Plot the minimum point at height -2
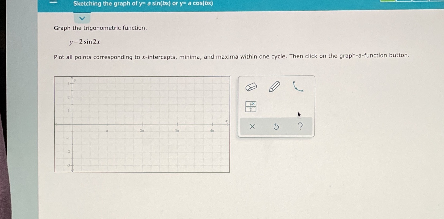This screenshot has height=219, width=444. click(98, 152)
